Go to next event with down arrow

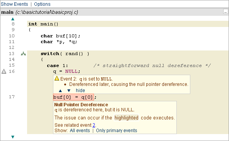tap(69, 91)
